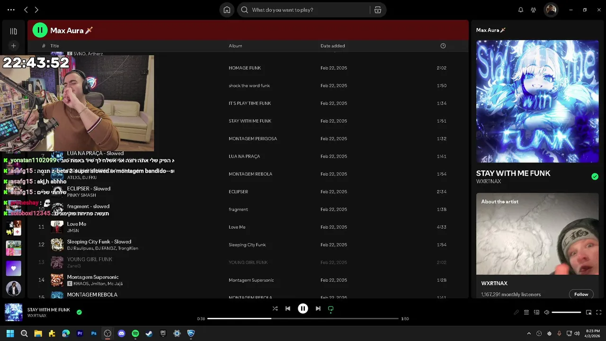Mute Spotify with the speaker icon

click(x=546, y=313)
